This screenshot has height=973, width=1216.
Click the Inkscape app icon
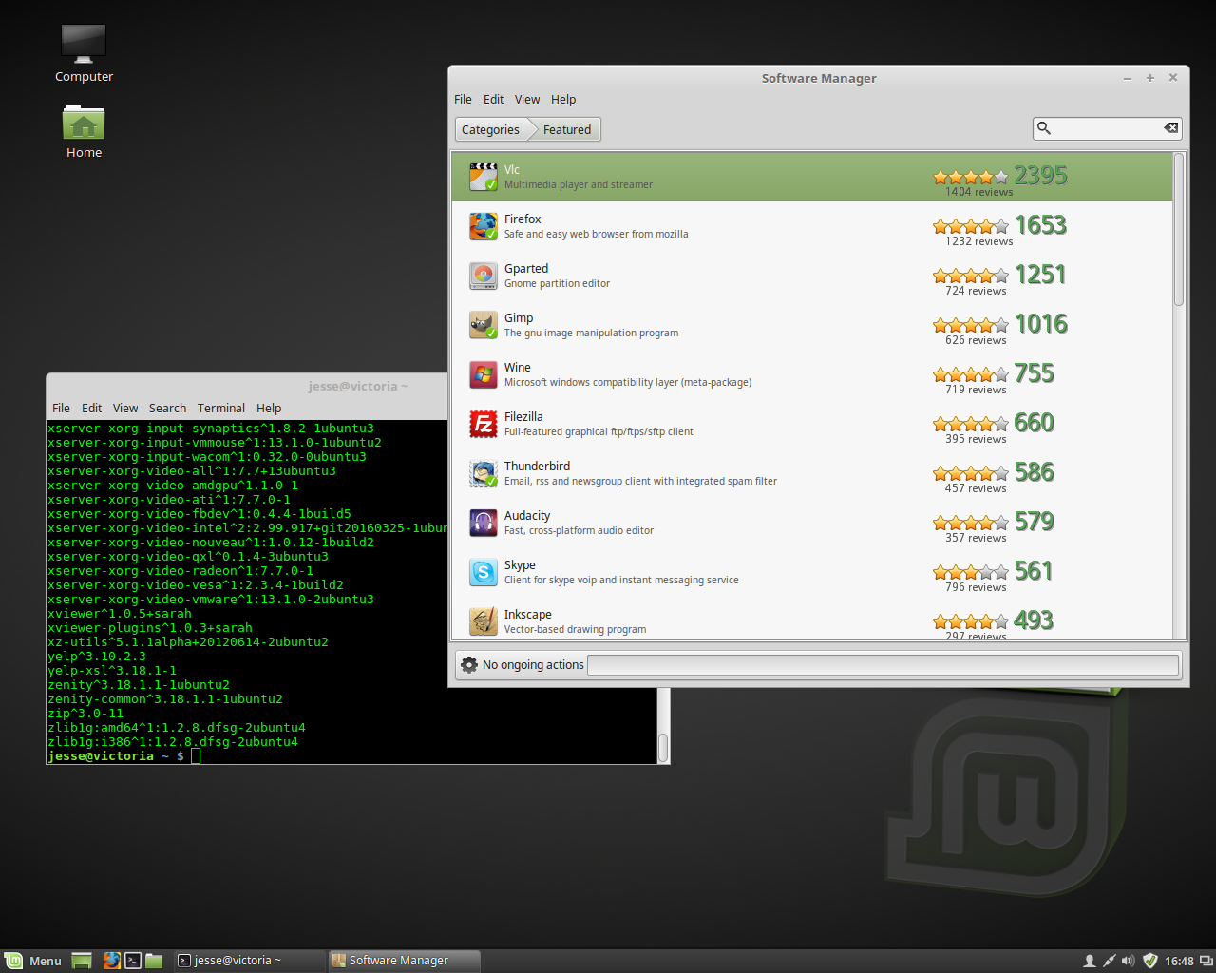[x=484, y=621]
